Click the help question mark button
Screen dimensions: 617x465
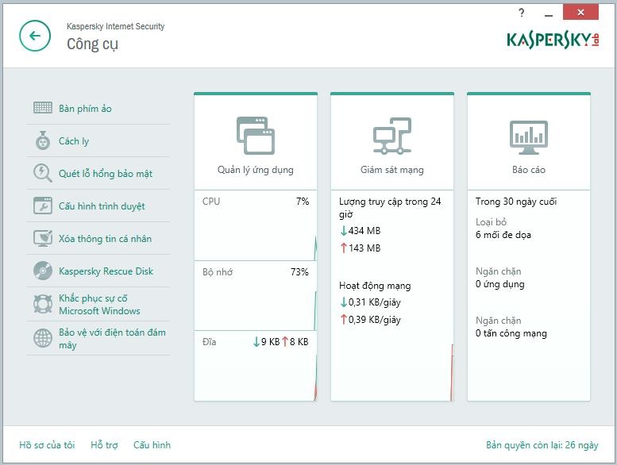click(x=522, y=13)
